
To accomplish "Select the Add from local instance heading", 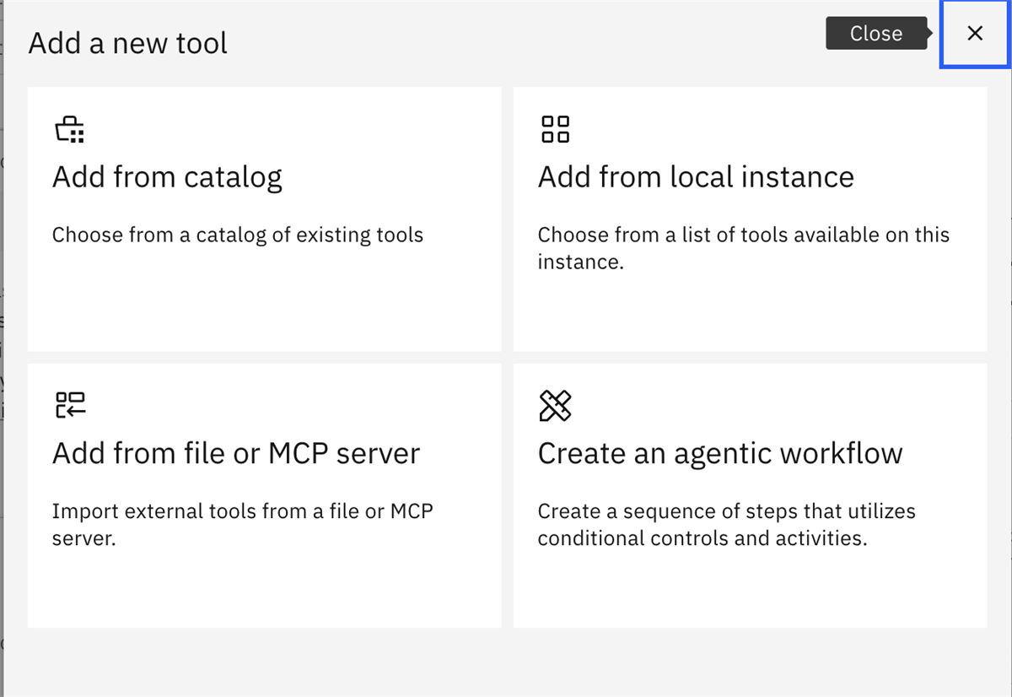I will tap(696, 177).
